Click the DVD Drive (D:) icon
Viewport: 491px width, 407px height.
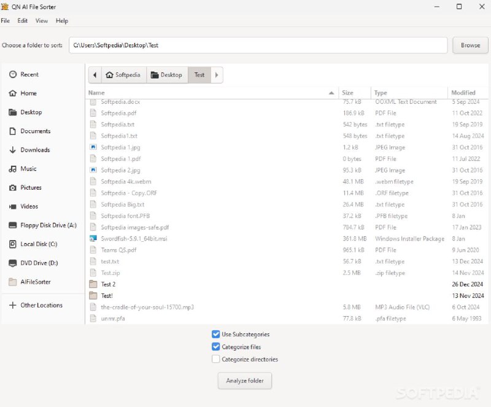click(x=12, y=263)
